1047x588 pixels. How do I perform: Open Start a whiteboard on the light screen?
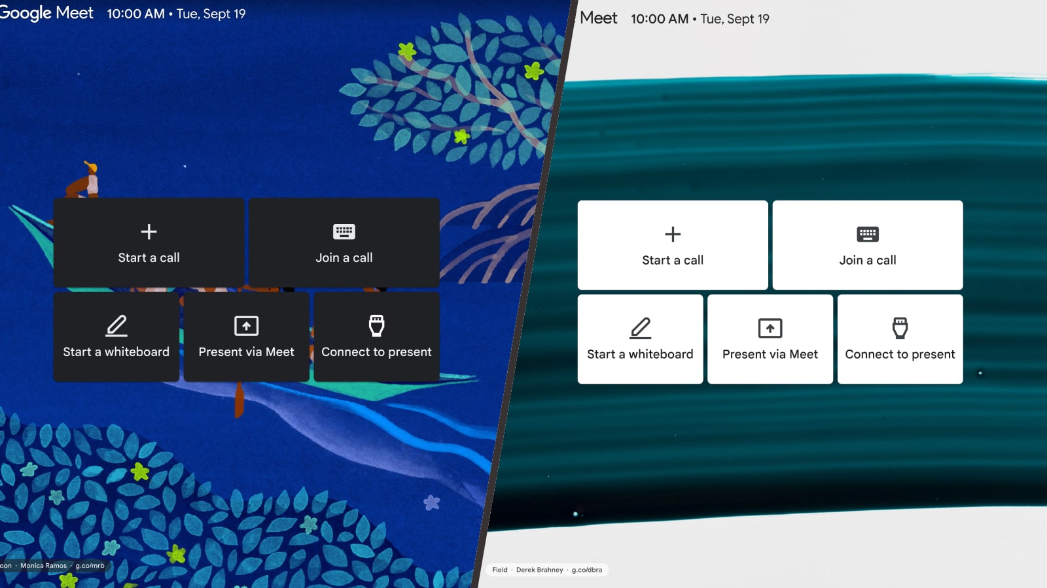[x=640, y=338]
